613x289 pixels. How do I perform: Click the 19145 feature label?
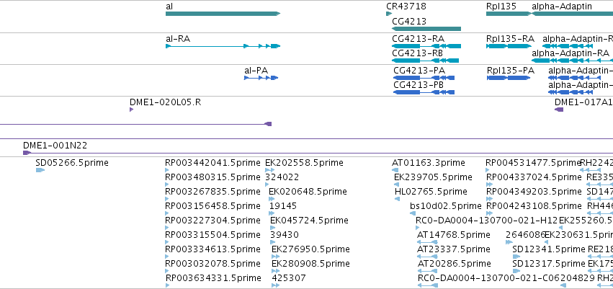pos(283,206)
